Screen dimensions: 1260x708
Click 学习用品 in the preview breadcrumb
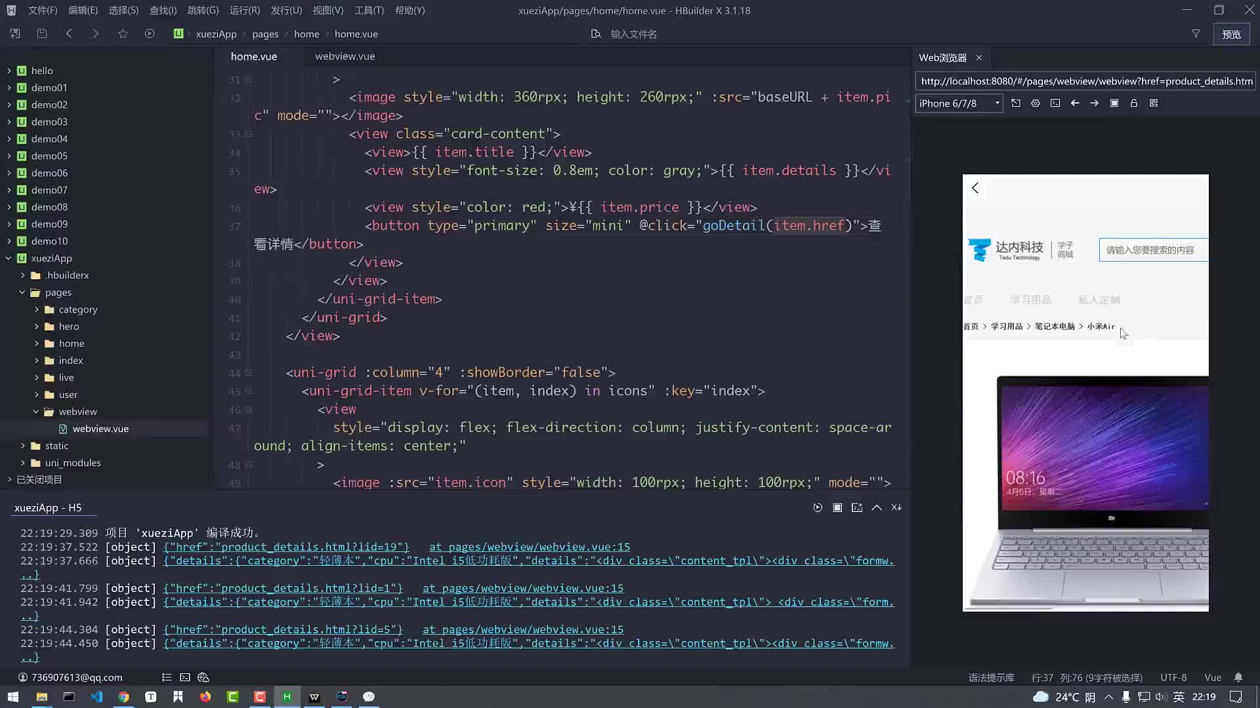1007,326
